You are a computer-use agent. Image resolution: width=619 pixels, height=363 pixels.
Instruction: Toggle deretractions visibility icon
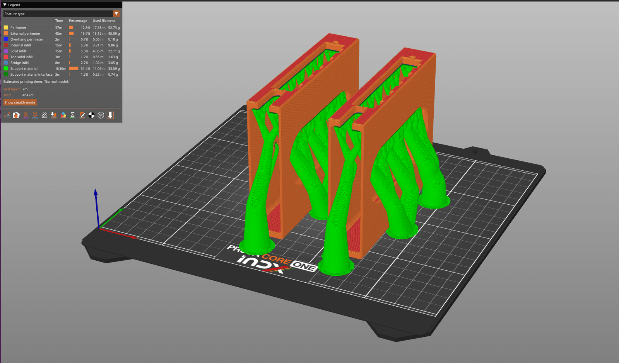[35, 115]
